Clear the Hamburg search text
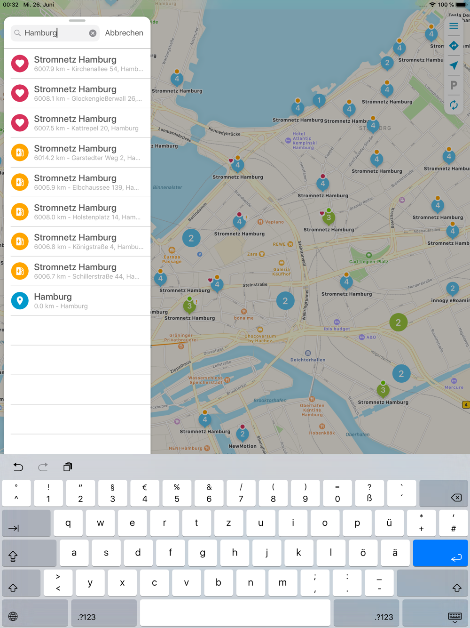This screenshot has height=628, width=470. click(93, 33)
